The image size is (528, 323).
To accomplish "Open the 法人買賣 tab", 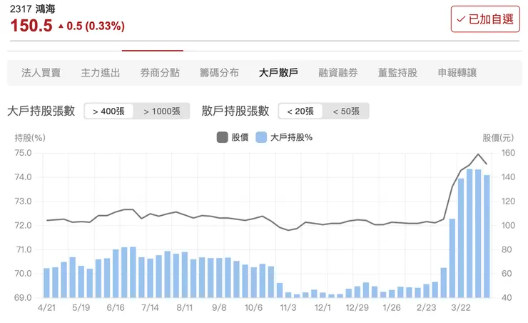I will click(41, 73).
